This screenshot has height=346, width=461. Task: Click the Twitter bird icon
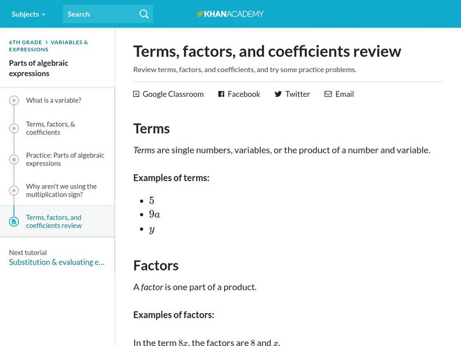[278, 94]
